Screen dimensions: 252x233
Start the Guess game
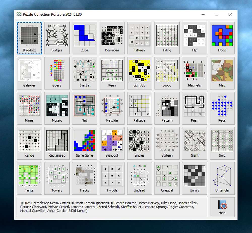(57, 73)
